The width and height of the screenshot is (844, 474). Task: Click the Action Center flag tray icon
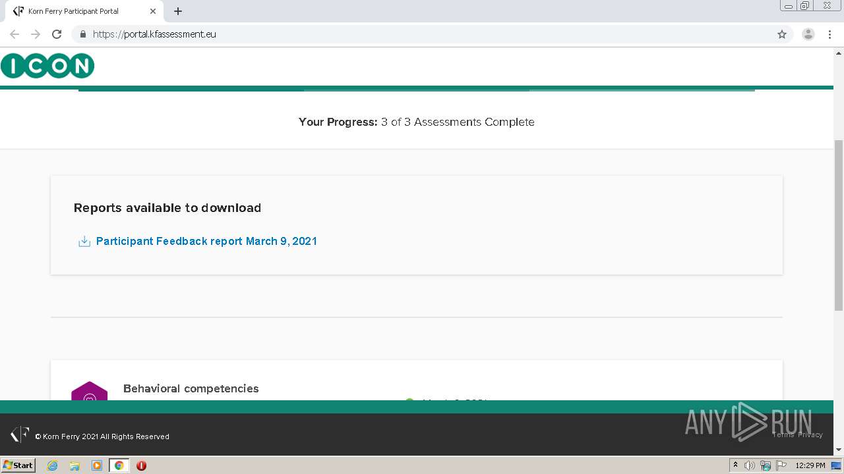[x=781, y=465]
